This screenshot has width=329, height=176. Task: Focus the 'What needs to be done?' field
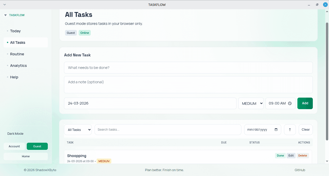188,68
